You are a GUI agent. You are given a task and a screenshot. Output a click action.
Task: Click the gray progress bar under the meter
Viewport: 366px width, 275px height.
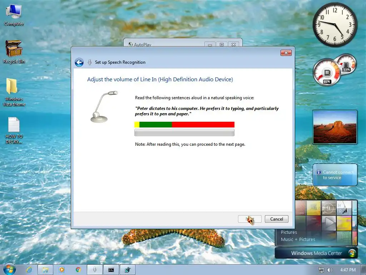pos(184,132)
